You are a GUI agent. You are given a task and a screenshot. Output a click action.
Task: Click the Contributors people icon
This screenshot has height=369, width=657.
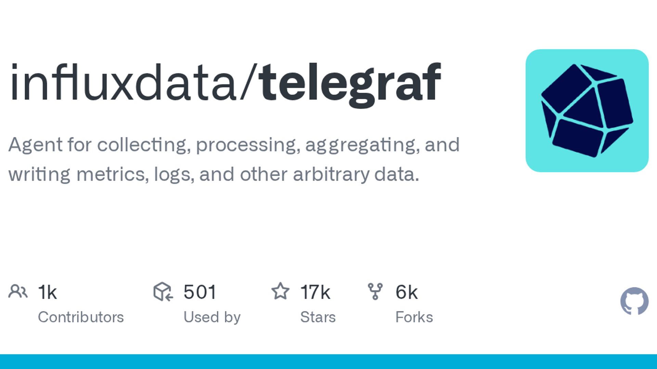[18, 291]
